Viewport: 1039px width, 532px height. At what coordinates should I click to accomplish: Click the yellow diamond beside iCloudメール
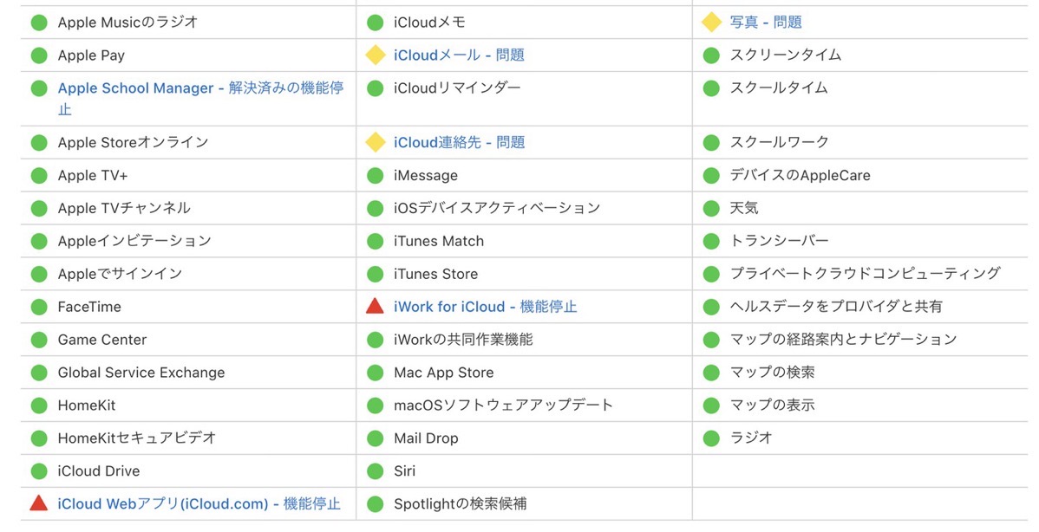pyautogui.click(x=375, y=55)
